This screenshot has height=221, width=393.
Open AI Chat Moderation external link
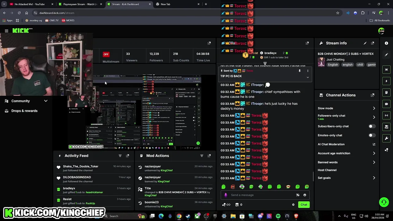(x=374, y=144)
